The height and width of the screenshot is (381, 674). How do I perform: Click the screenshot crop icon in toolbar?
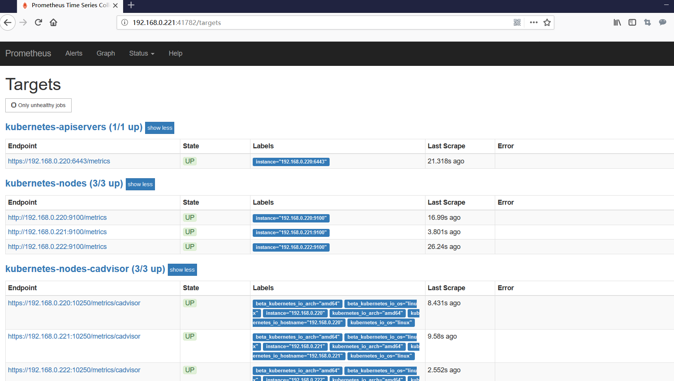(647, 22)
